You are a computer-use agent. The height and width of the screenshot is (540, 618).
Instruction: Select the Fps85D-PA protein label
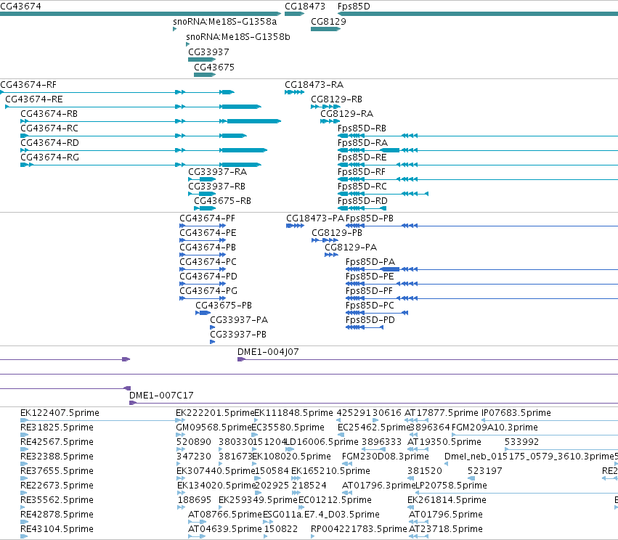[x=370, y=262]
